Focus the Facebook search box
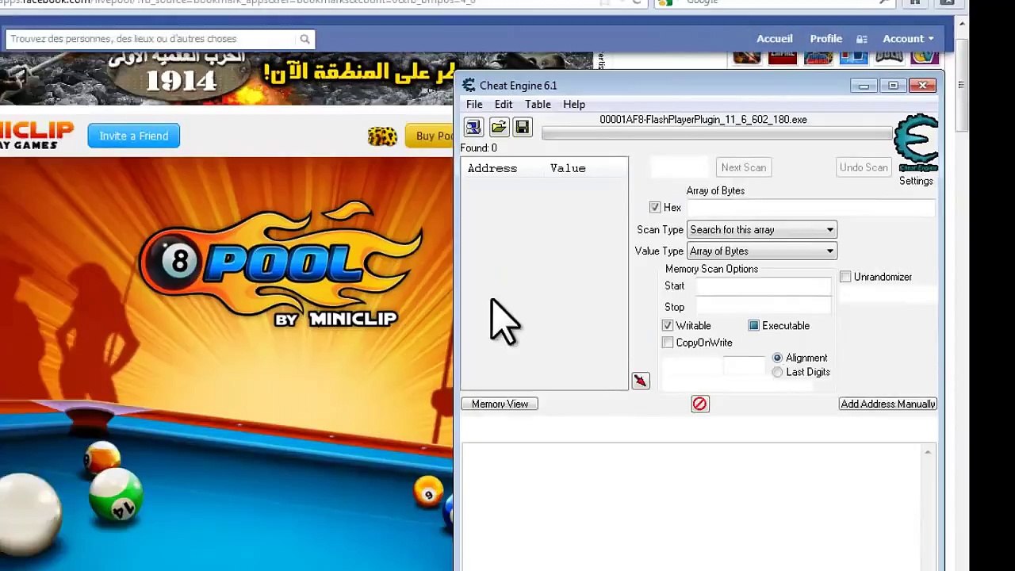Screen dimensions: 1015x571 click(x=152, y=39)
